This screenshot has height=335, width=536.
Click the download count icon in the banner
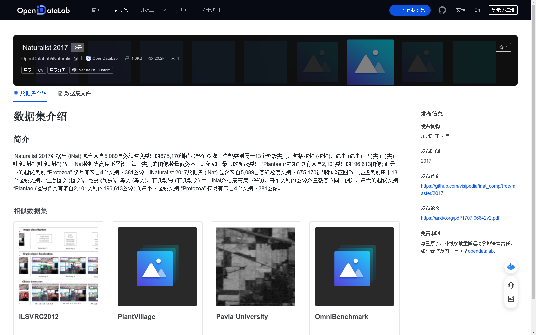pyautogui.click(x=172, y=58)
